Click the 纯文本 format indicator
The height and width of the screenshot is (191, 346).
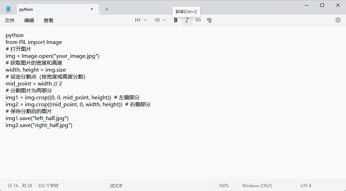coord(116,186)
